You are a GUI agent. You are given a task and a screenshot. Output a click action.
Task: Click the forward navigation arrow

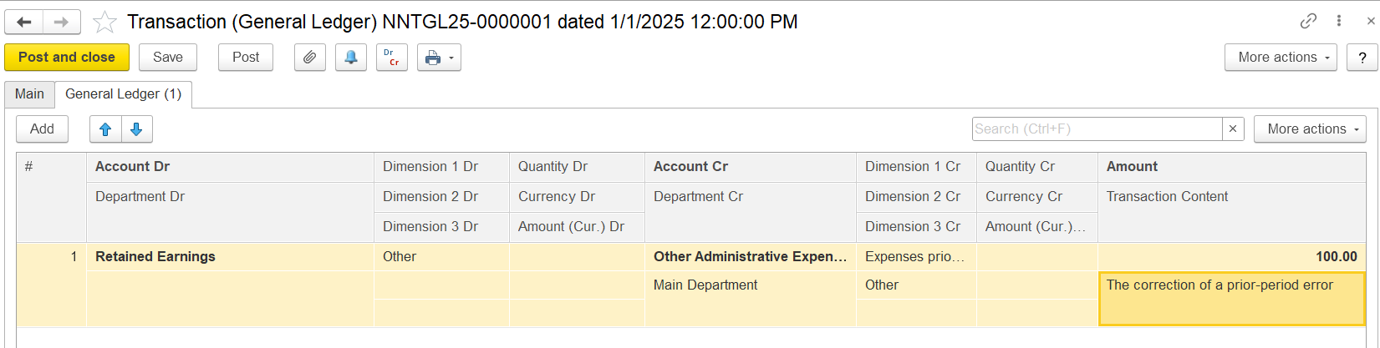(61, 22)
